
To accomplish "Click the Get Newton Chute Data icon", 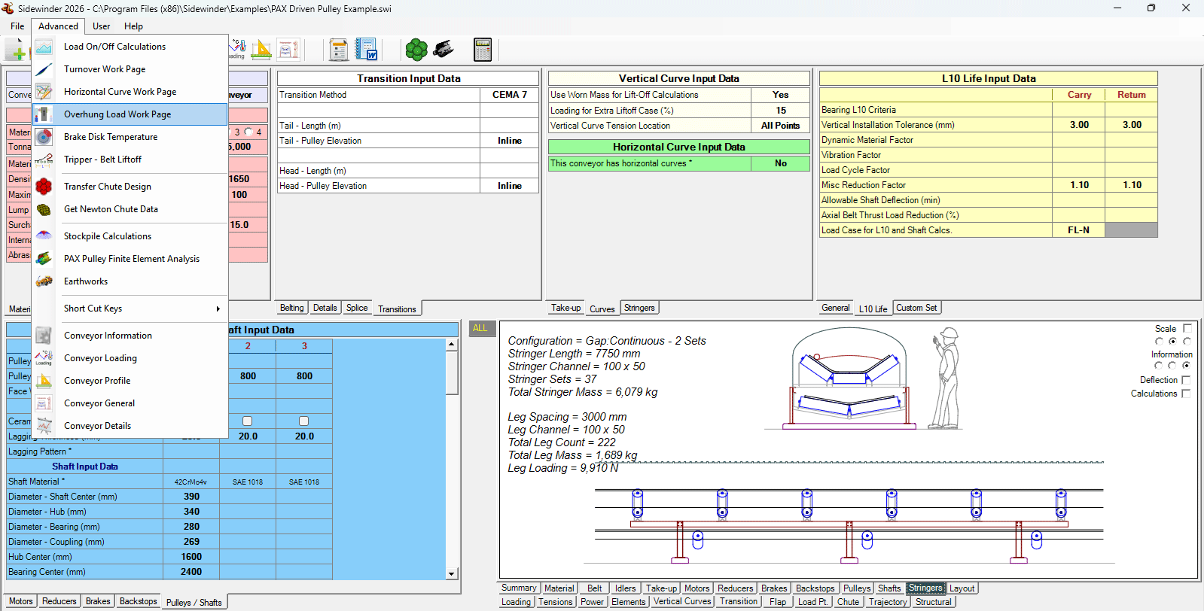I will (x=44, y=209).
